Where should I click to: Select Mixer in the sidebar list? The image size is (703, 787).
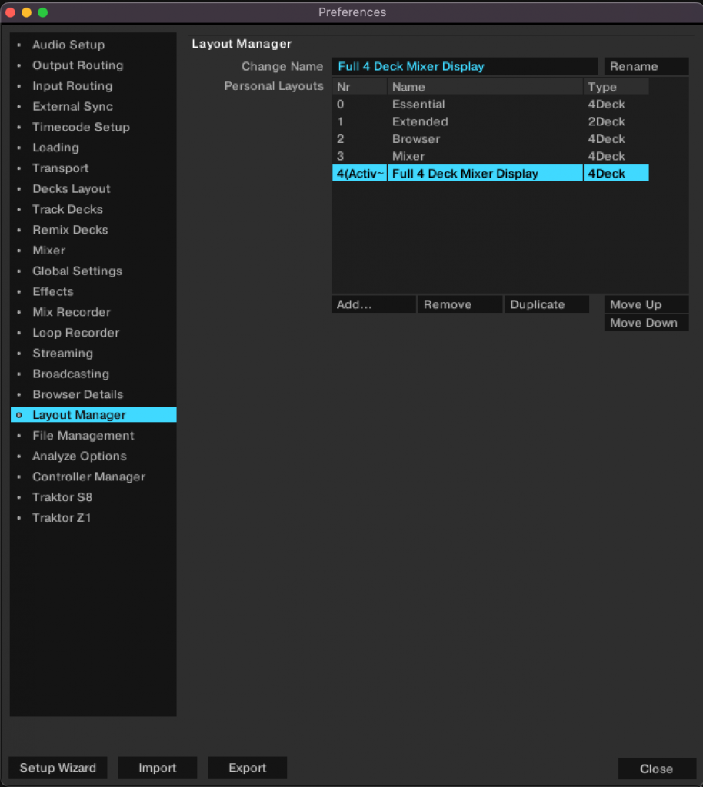pos(93,251)
